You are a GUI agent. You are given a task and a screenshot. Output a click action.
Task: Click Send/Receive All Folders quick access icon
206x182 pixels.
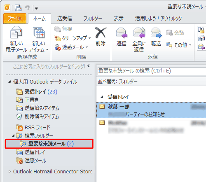point(18,8)
